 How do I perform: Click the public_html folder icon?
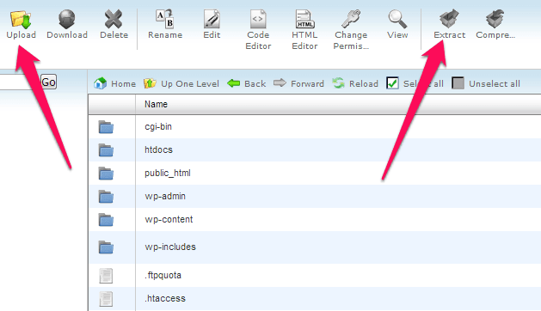pos(106,174)
